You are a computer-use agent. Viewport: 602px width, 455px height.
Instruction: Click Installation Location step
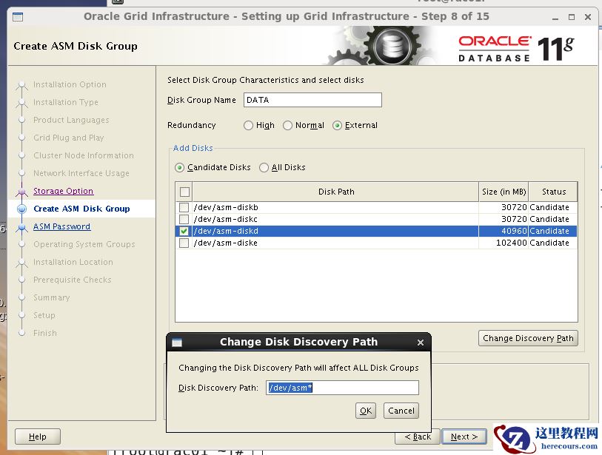(x=73, y=263)
